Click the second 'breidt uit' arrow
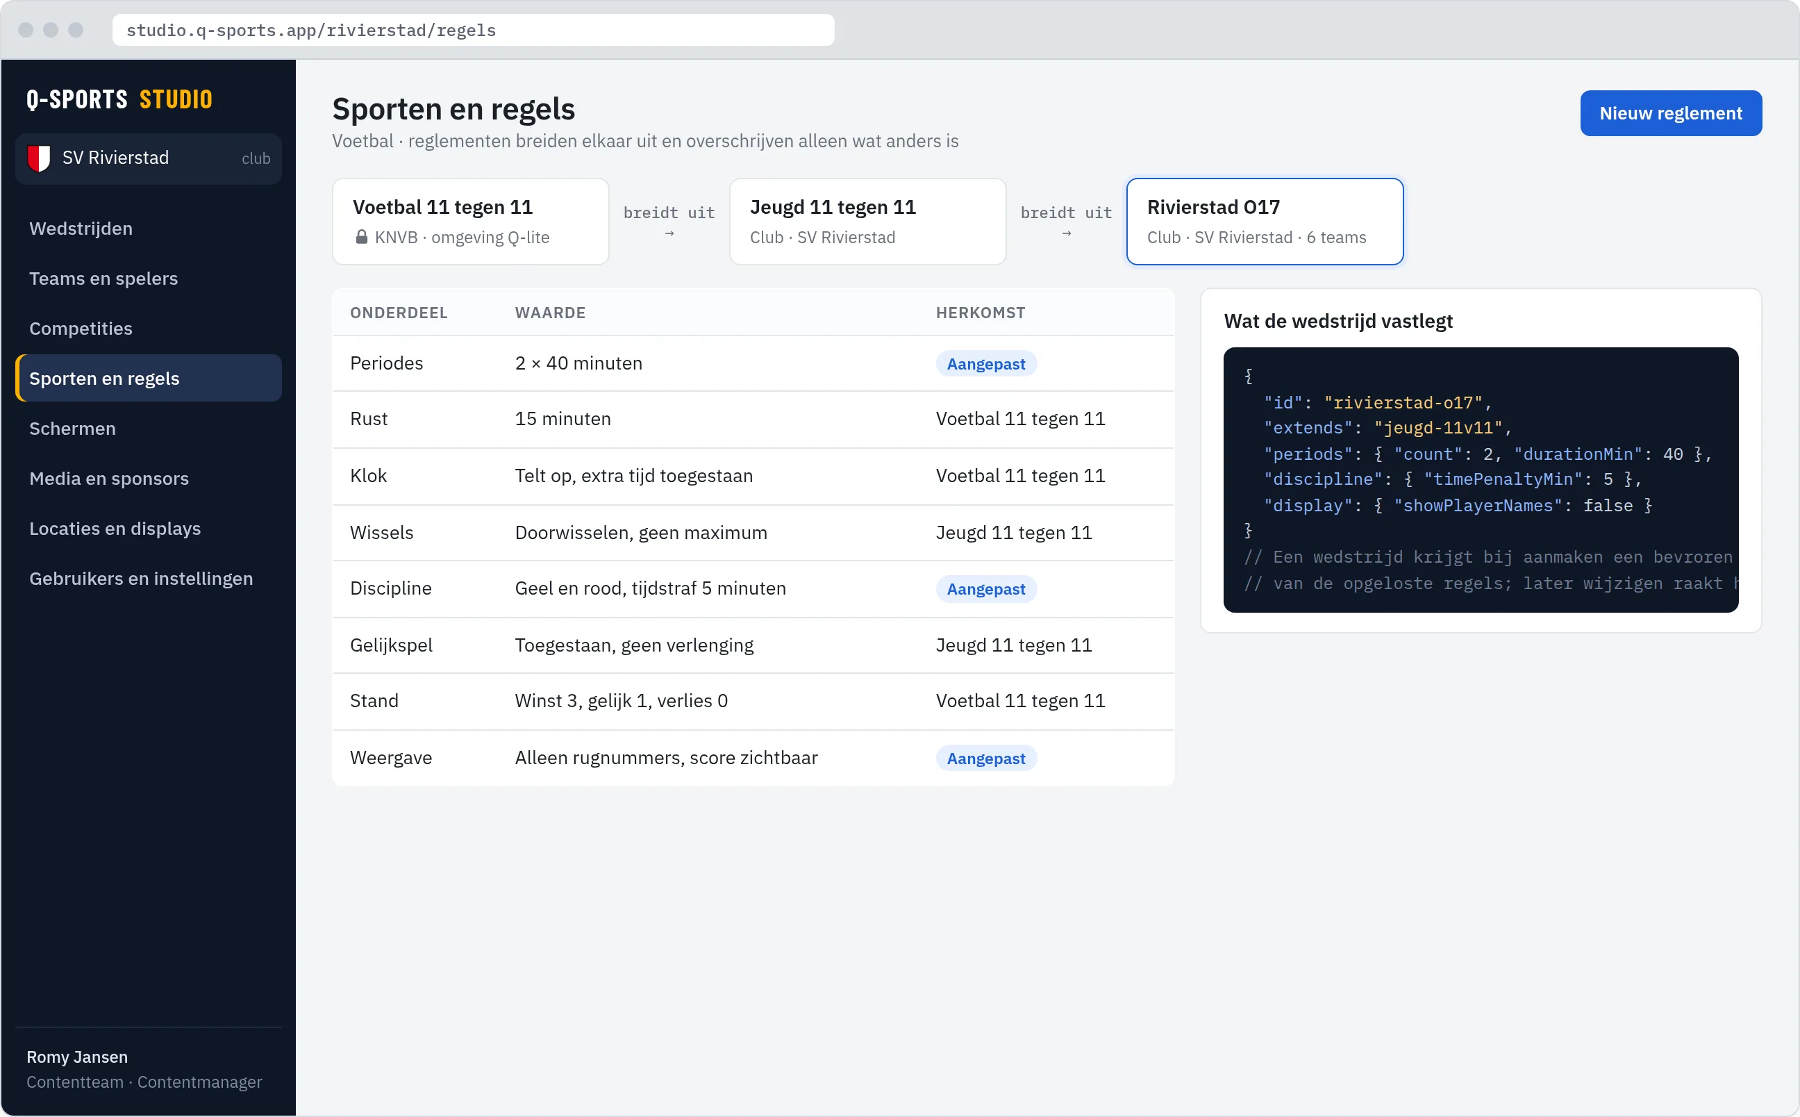This screenshot has width=1800, height=1117. click(x=1065, y=233)
